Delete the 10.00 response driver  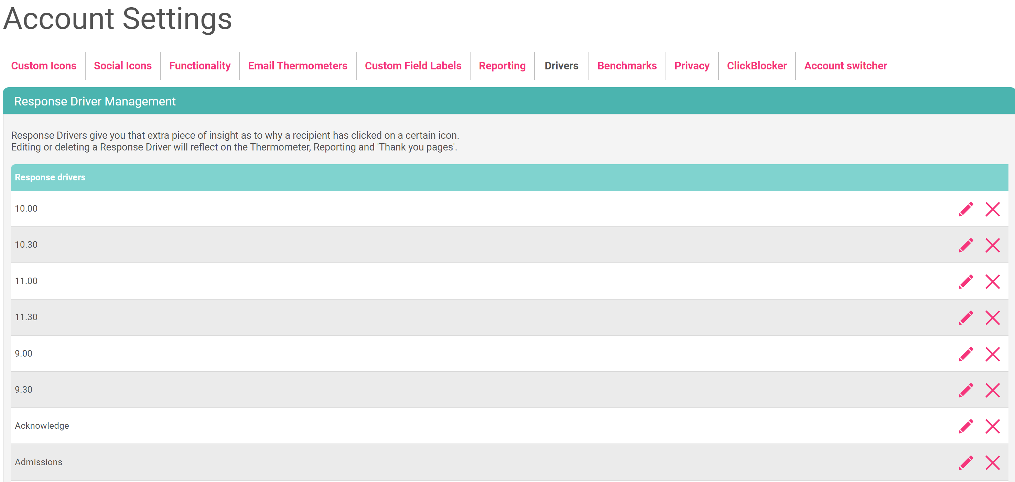(x=993, y=209)
